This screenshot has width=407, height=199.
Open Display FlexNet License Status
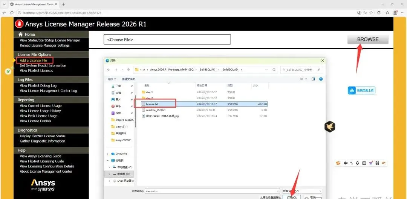tap(43, 136)
